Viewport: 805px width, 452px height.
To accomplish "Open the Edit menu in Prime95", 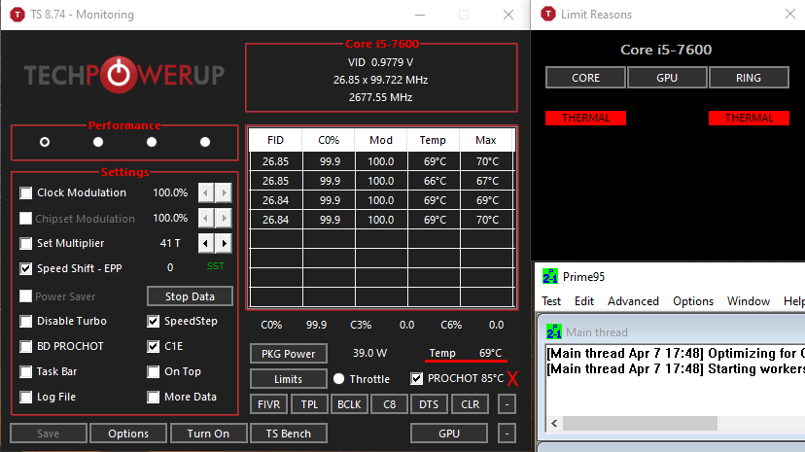I will point(584,301).
